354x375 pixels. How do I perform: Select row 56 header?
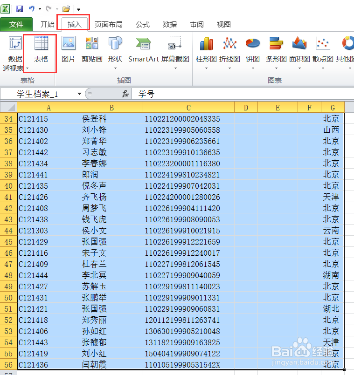pyautogui.click(x=8, y=364)
